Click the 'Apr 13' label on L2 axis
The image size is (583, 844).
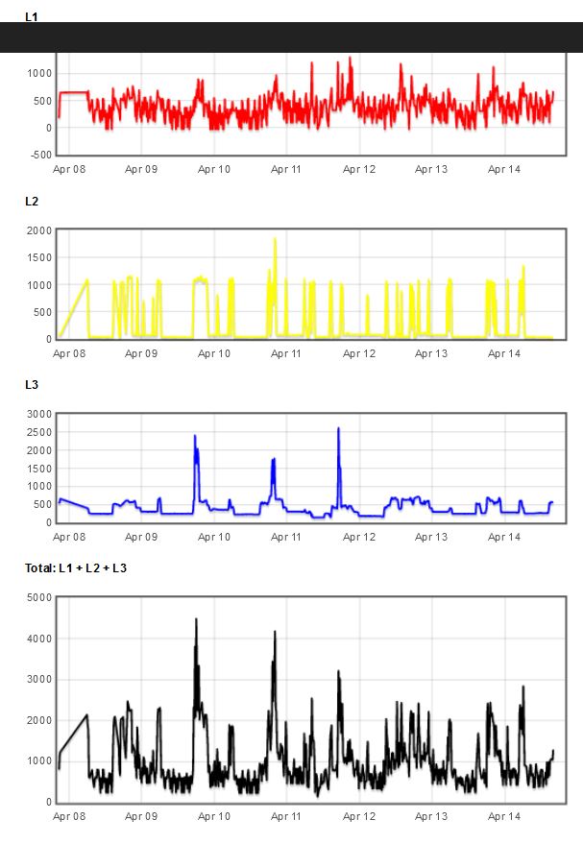[431, 353]
